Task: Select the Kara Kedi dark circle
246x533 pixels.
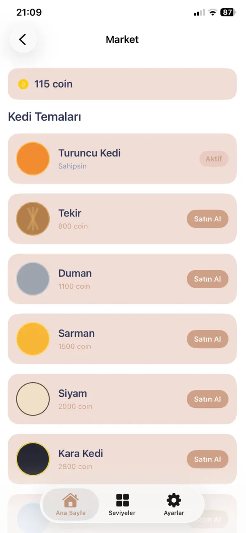Action: coord(33,459)
